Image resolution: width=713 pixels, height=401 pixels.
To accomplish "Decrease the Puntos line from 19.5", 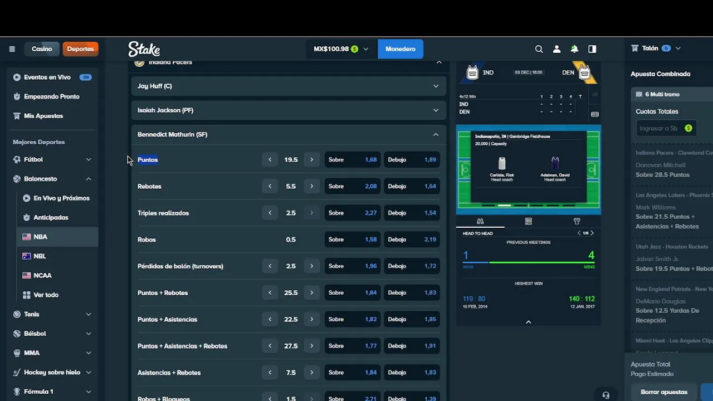I will coord(270,160).
